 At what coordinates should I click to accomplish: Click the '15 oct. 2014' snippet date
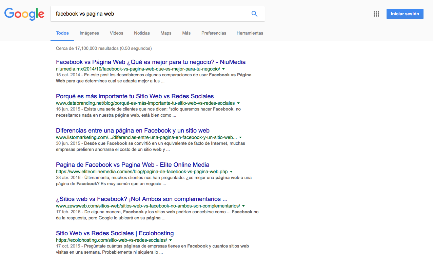(68, 75)
